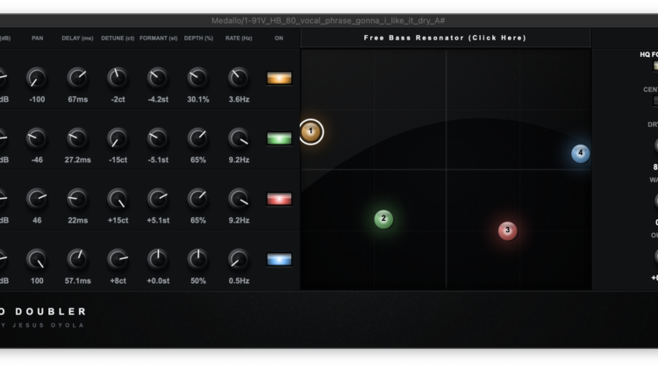This screenshot has height=368, width=658.
Task: Click depth knob showing 50%
Action: (198, 259)
